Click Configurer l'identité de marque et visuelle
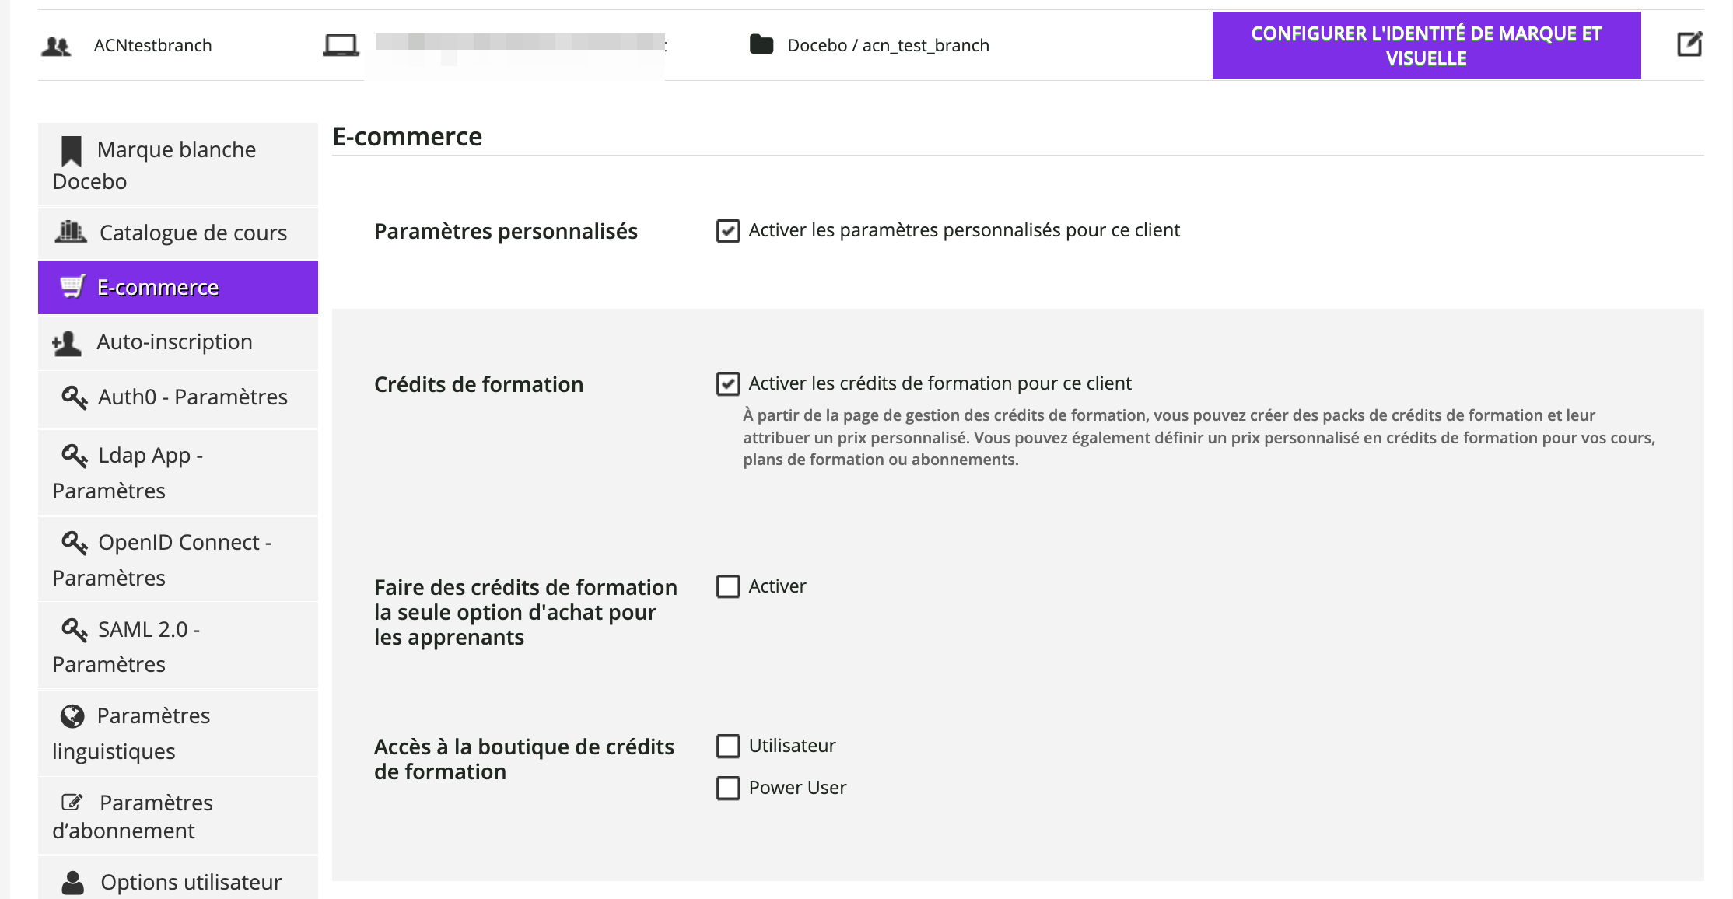This screenshot has width=1733, height=899. [1426, 45]
